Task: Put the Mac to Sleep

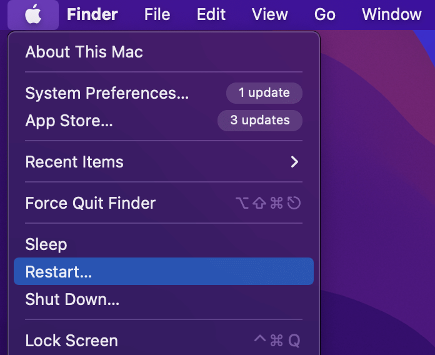Action: coord(46,244)
